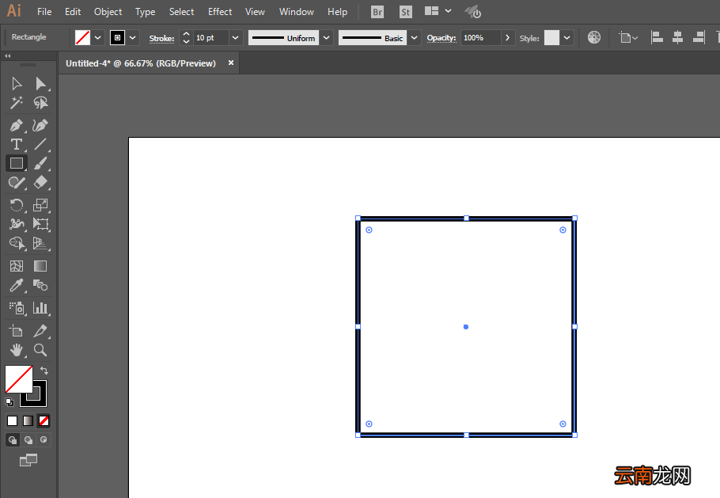Enable Draw Inside mode
The width and height of the screenshot is (720, 498).
point(44,439)
